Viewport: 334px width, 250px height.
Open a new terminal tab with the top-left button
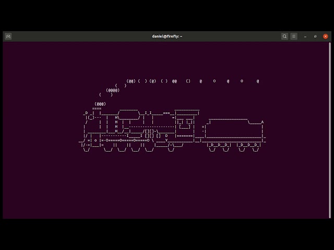(8, 36)
